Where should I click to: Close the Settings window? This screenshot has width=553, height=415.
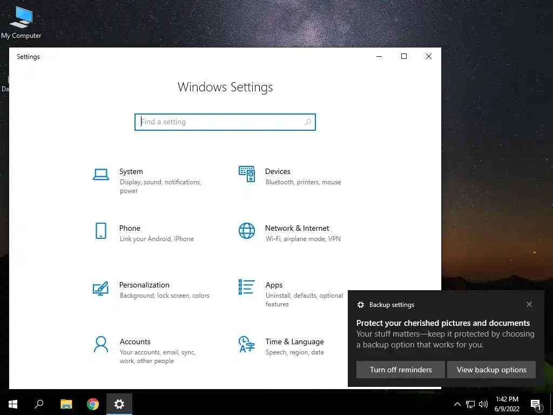pyautogui.click(x=428, y=56)
